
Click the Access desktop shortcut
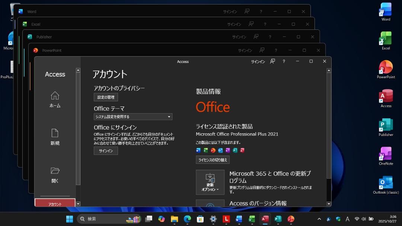tap(386, 98)
